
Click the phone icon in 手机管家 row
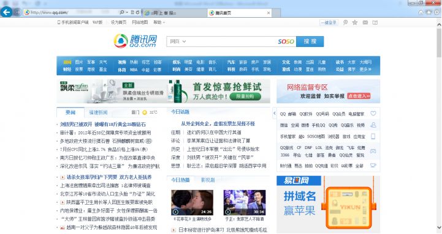click(373, 136)
